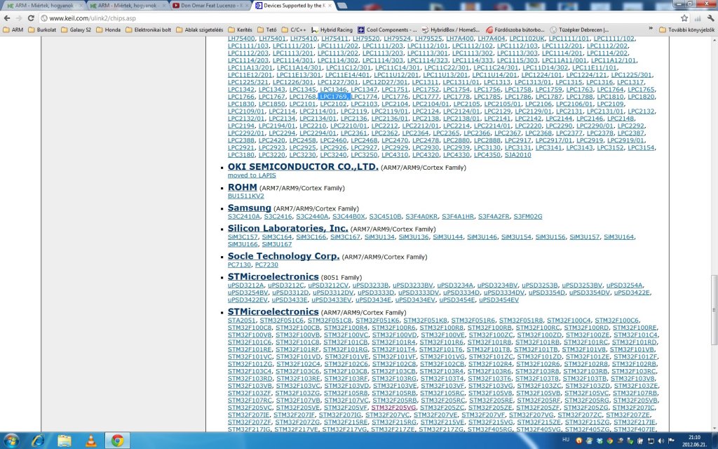Open the Tüzépker Debrecen bookmark
Image resolution: width=718 pixels, height=449 pixels.
[x=579, y=29]
